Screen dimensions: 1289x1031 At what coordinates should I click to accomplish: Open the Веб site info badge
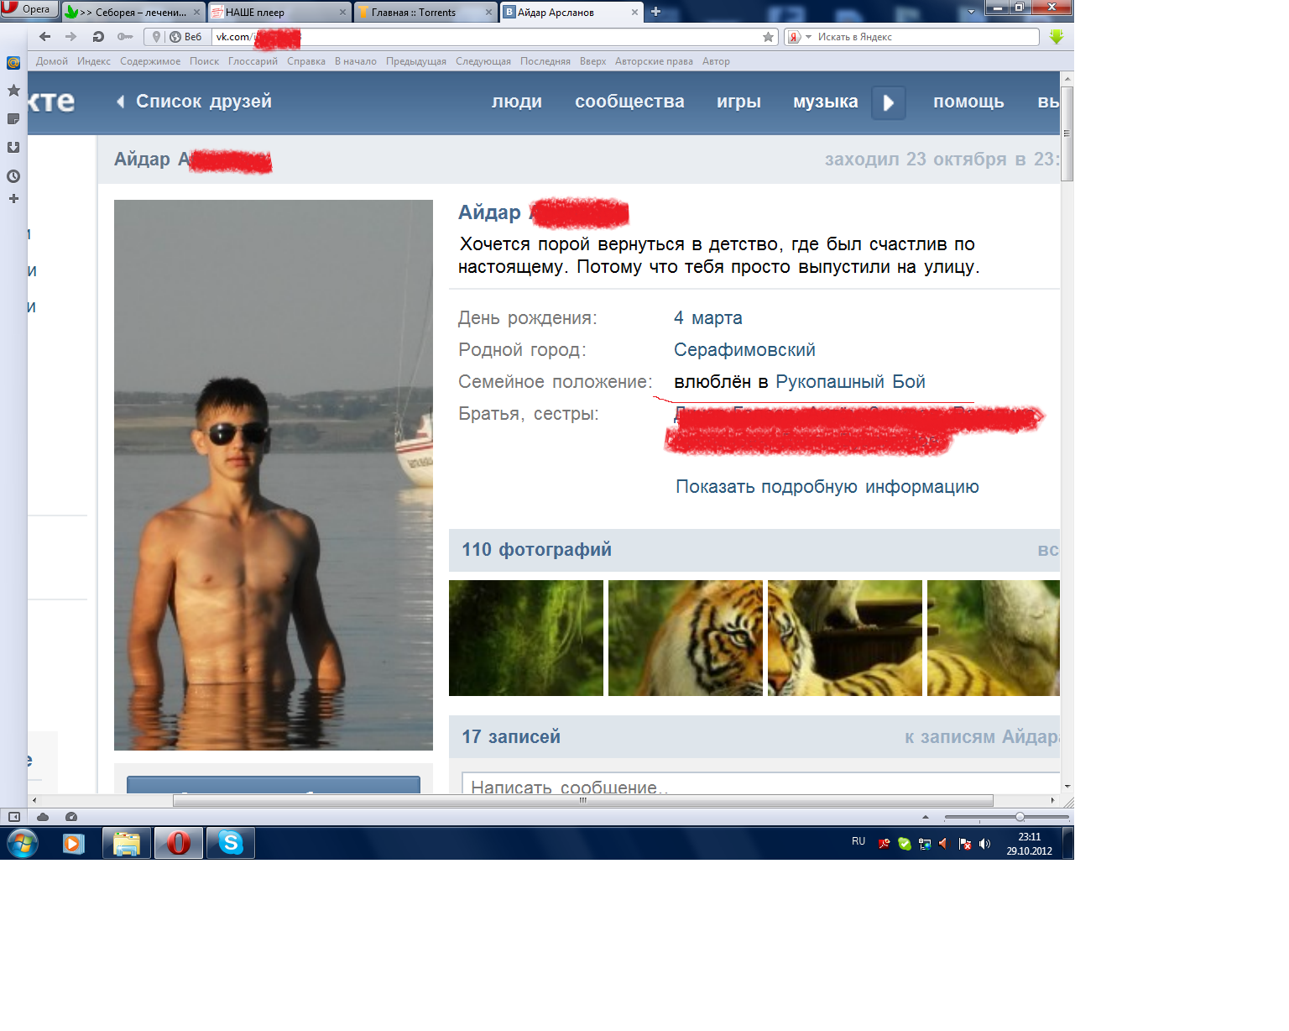coord(185,37)
